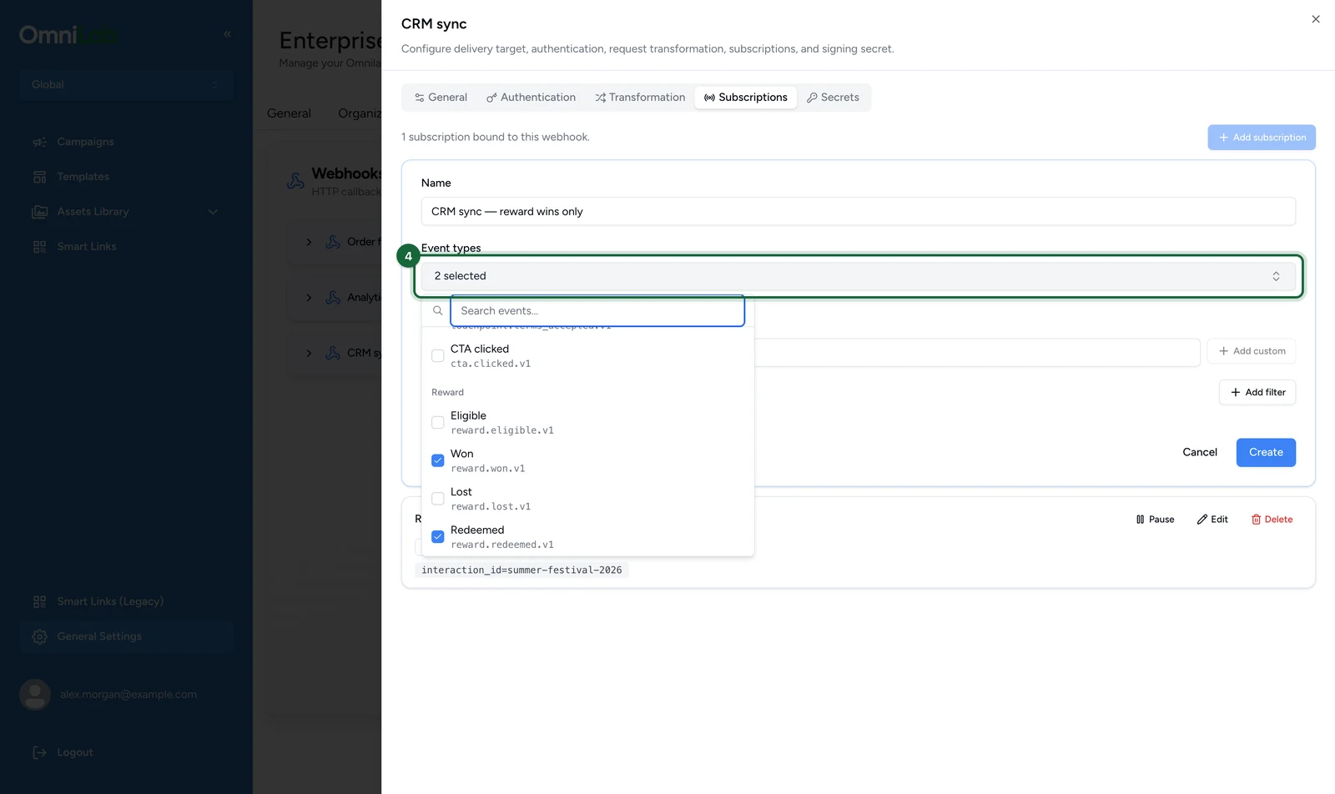Open Assets Library in the sidebar
The width and height of the screenshot is (1335, 794).
click(x=93, y=212)
